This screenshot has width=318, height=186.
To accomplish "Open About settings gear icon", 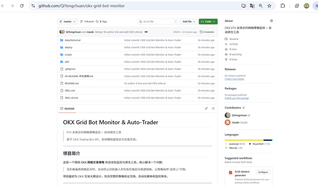I will (271, 21).
